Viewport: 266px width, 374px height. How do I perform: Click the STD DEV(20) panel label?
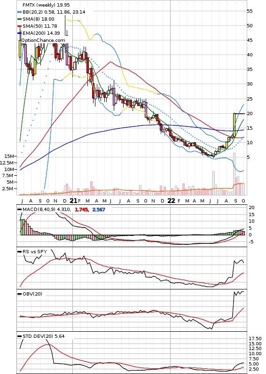(43, 336)
